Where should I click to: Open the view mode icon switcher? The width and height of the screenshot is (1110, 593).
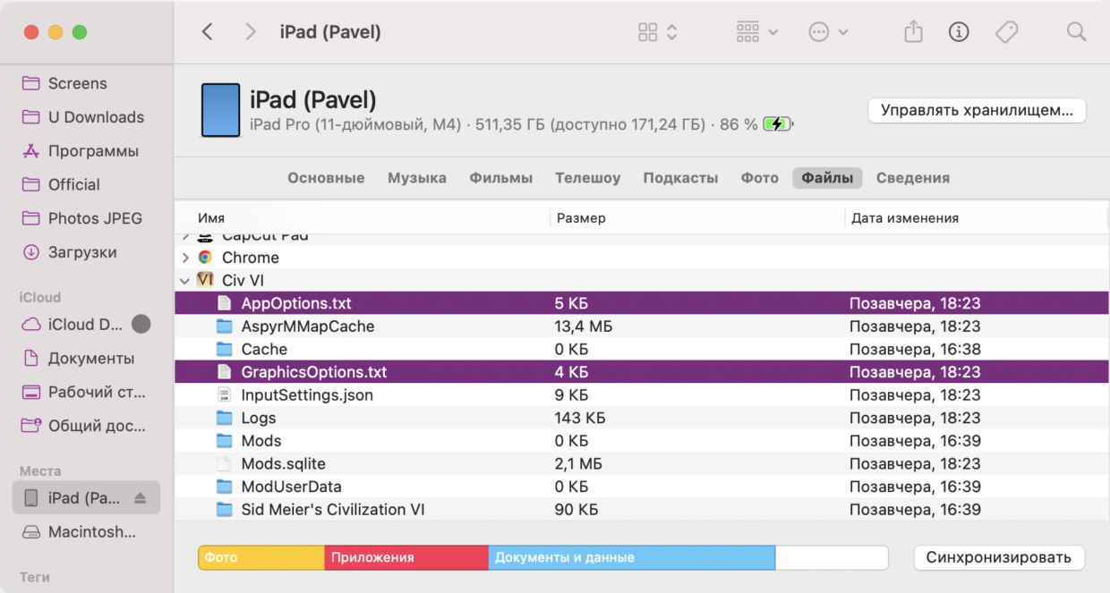(657, 32)
